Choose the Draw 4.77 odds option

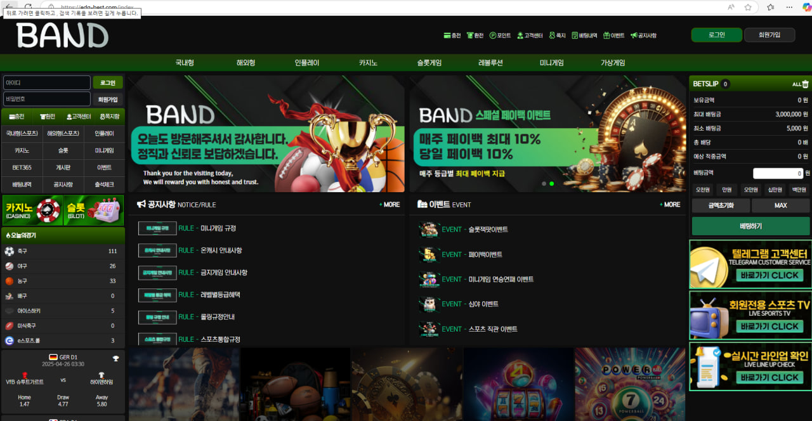click(63, 400)
